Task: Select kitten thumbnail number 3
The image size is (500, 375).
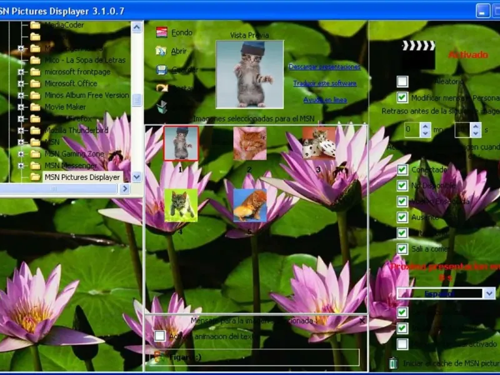Action: [x=319, y=143]
